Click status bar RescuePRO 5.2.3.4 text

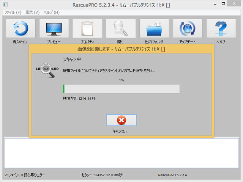pos(172,175)
